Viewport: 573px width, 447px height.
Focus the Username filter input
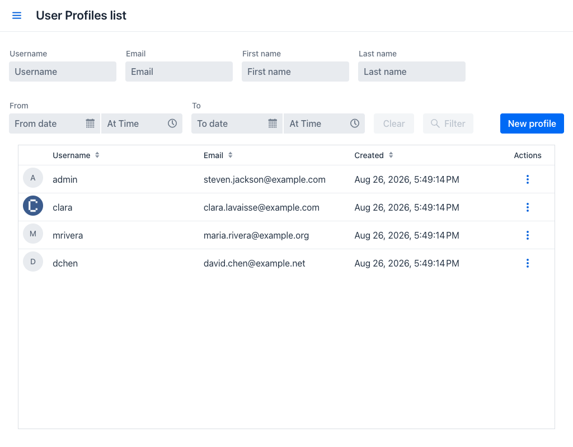point(63,72)
